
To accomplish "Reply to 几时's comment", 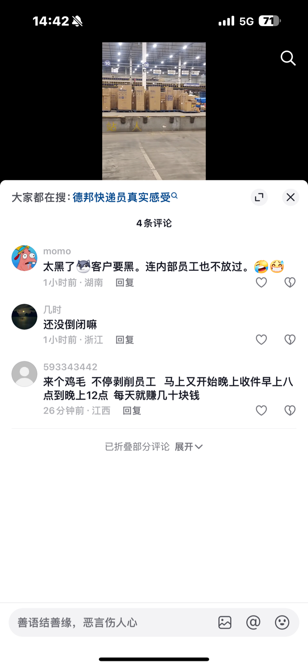I will point(125,340).
